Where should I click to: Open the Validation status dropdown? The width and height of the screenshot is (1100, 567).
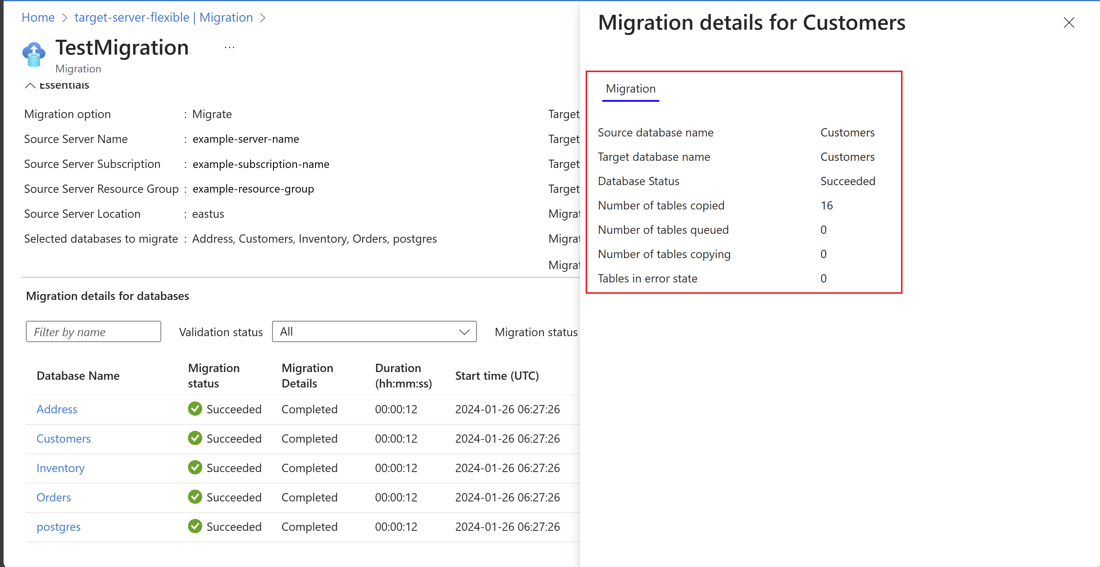(374, 331)
